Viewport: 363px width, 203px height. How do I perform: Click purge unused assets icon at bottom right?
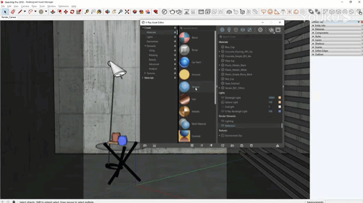point(277,146)
